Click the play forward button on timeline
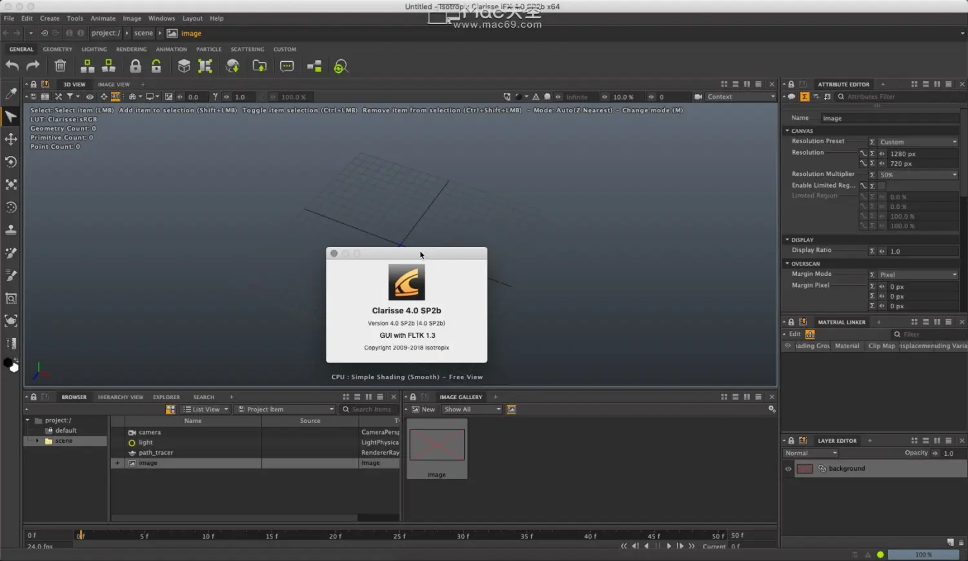 coord(669,546)
